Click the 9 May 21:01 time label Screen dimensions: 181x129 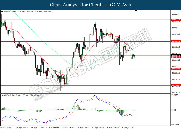point(128,127)
